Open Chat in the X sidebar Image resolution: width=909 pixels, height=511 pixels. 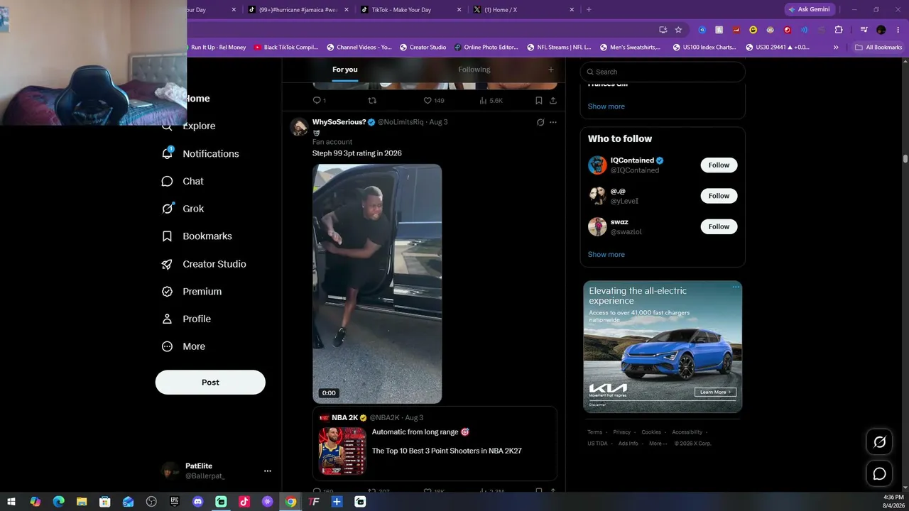[183, 181]
